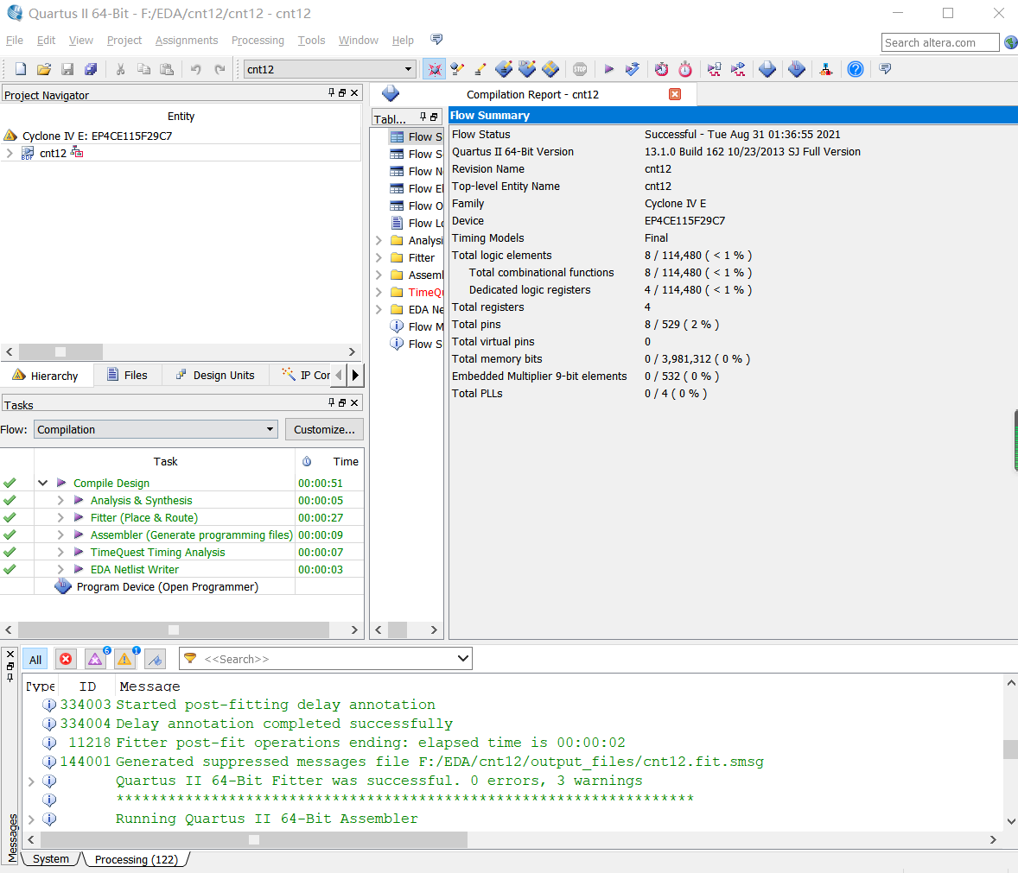Save the project using the Save icon
The image size is (1018, 873).
[x=67, y=69]
